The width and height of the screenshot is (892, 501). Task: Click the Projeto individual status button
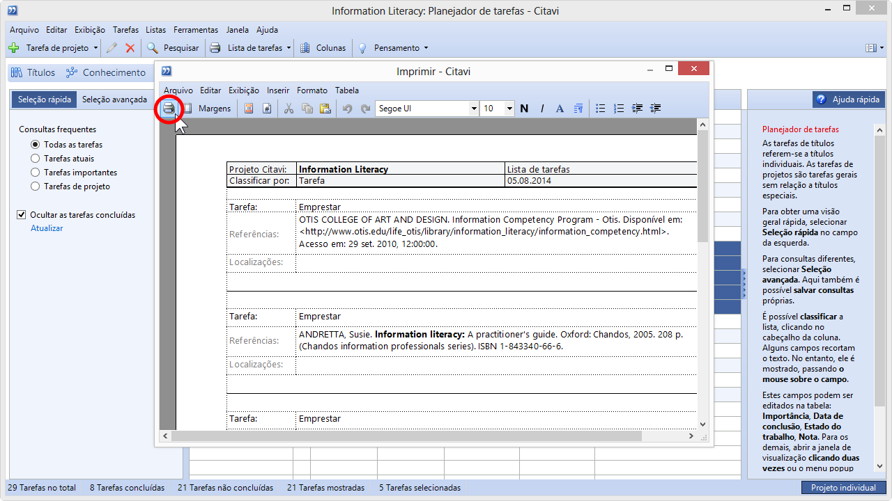coord(843,488)
